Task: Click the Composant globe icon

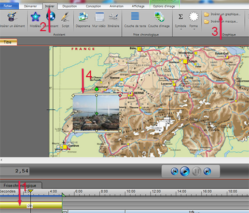Action: coord(51,20)
